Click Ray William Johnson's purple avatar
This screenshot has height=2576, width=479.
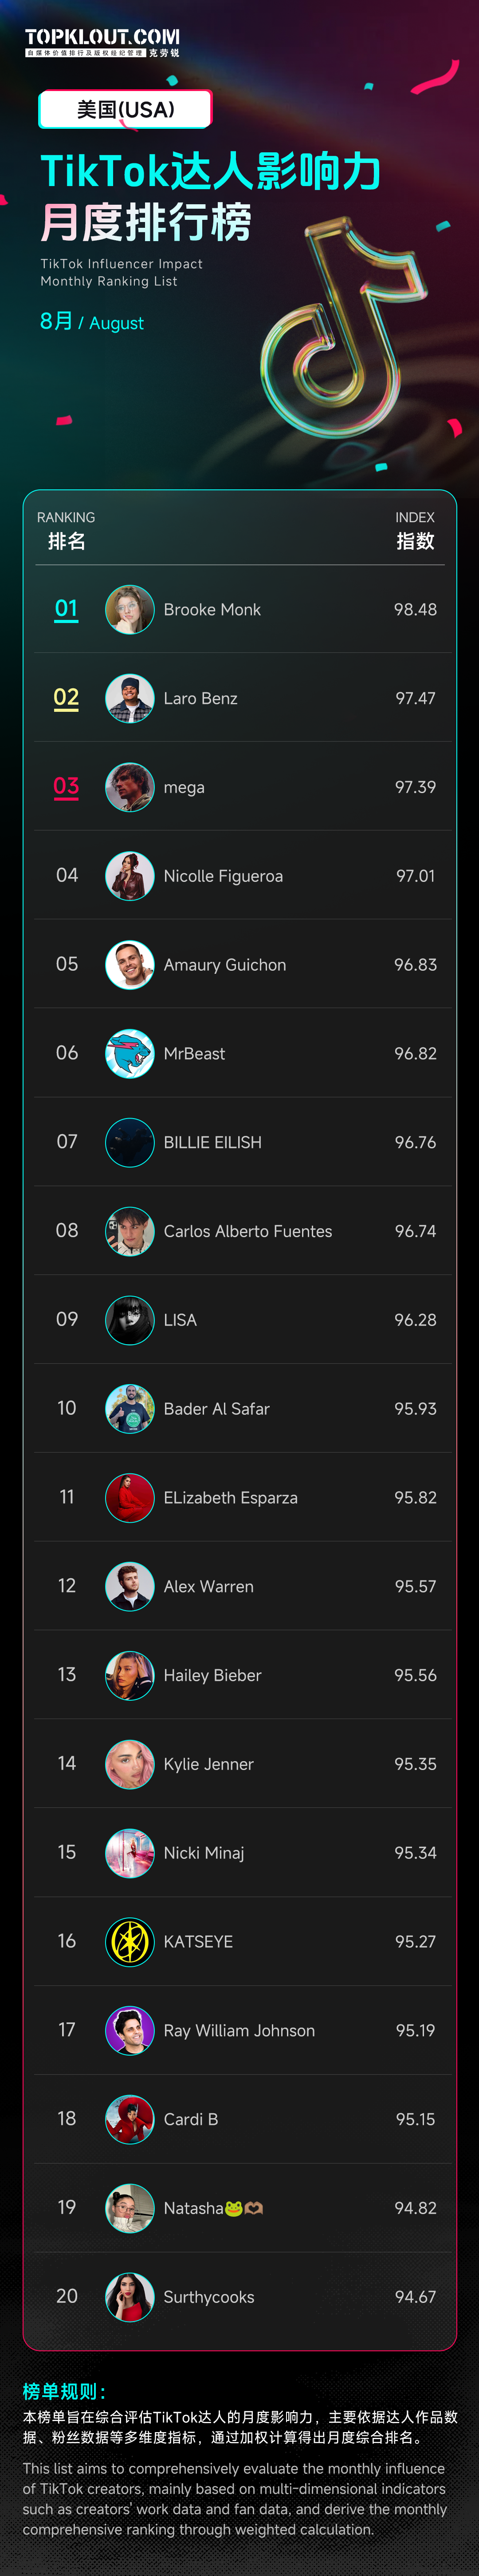[130, 2030]
